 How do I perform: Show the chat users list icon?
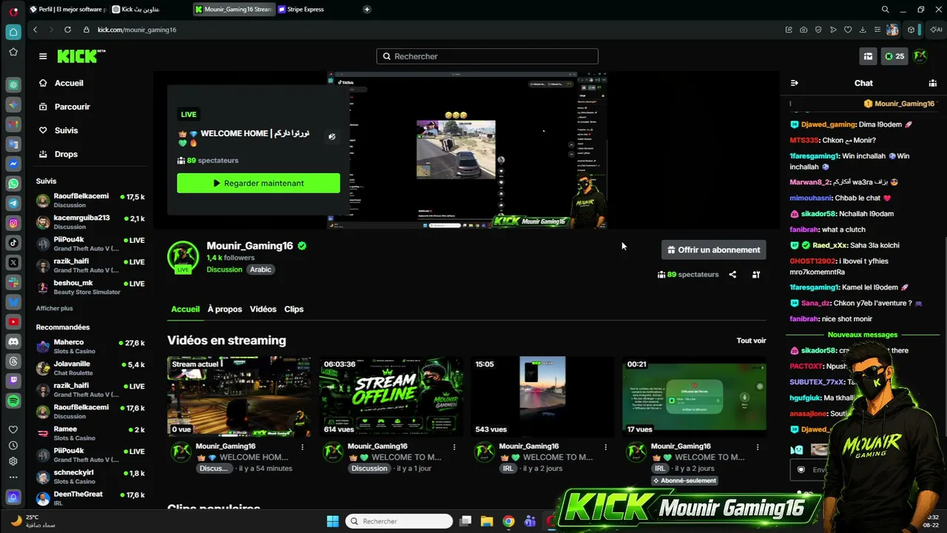(x=933, y=83)
